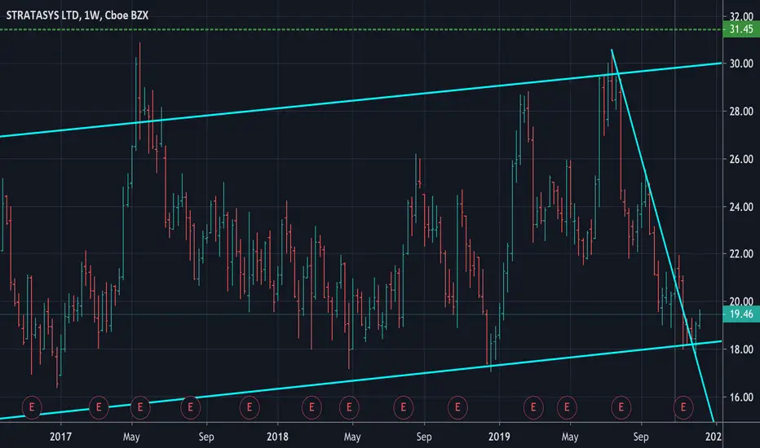Click the leftmost earnings E marker

(x=32, y=407)
